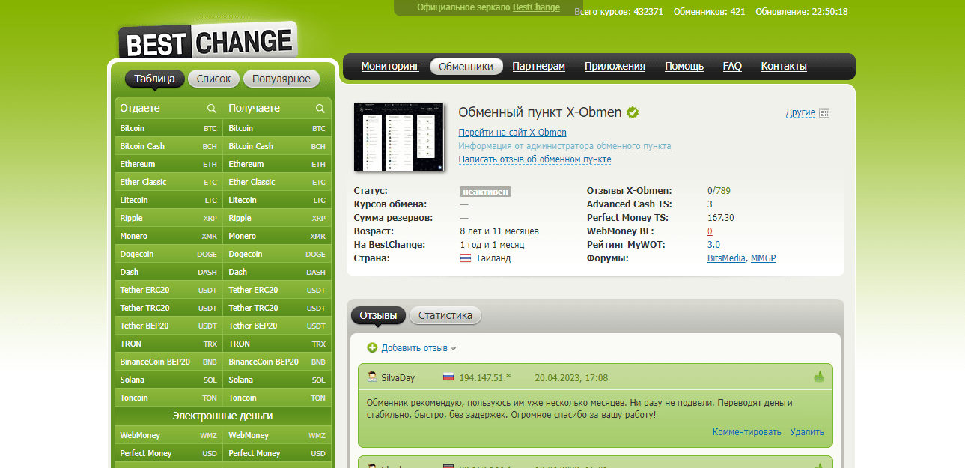
Task: Click the green plus icon for adding review
Action: [372, 348]
